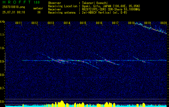Click the descending trace after 0818 at top
Viewport: 169px width, 107px height.
pos(151,28)
